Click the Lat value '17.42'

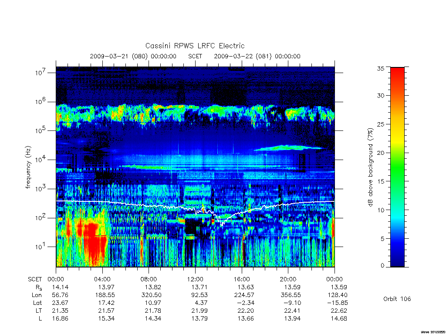pyautogui.click(x=107, y=303)
